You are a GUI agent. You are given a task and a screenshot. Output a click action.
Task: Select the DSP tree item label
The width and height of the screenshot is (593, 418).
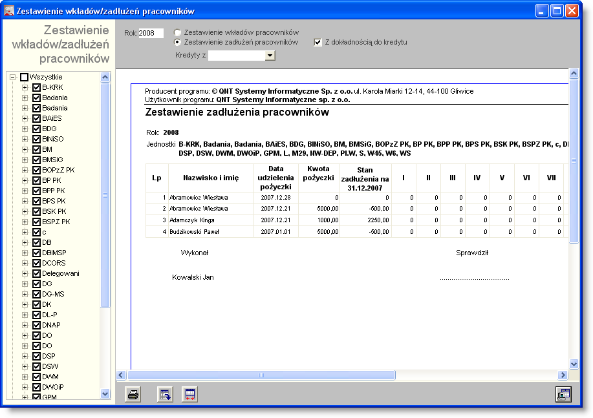click(x=49, y=356)
